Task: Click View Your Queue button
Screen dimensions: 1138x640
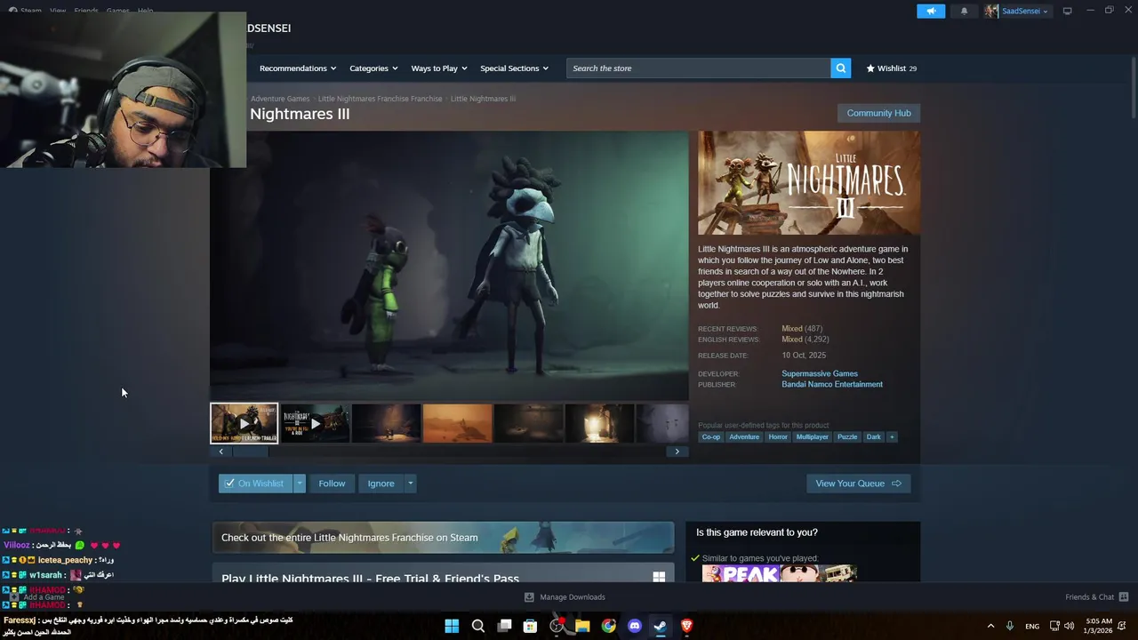Action: [858, 484]
